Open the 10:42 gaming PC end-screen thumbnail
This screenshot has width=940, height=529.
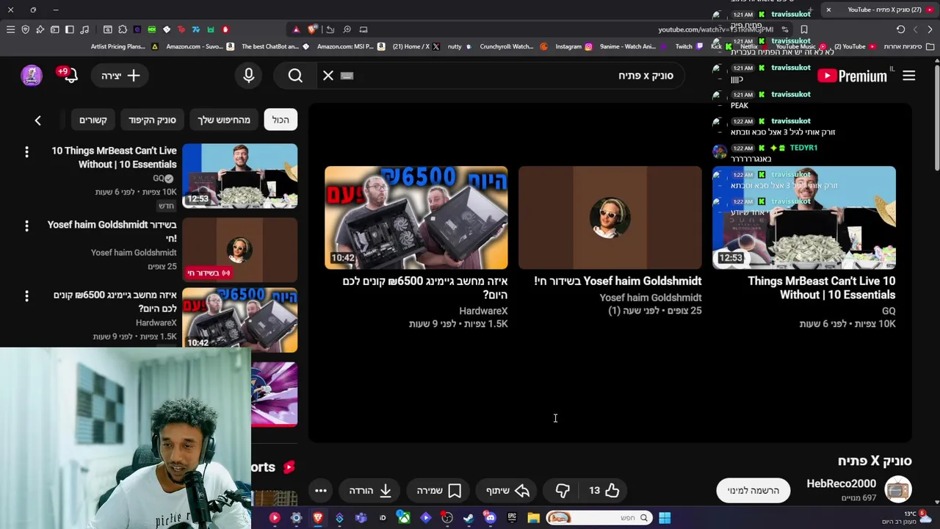(x=416, y=217)
